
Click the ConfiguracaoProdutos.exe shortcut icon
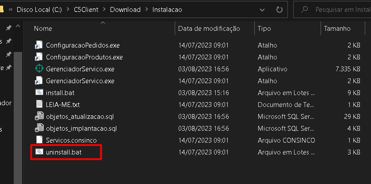[x=39, y=57]
